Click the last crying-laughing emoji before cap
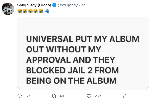The image size is (153, 101). (x=41, y=11)
